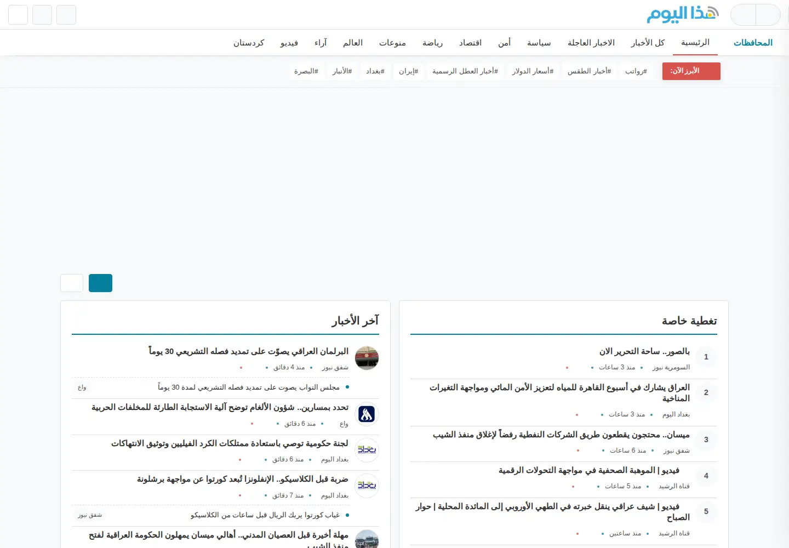789x548 pixels.
Task: Click بغداد اليوم logo beside لجنة حكومية headline
Action: (367, 450)
